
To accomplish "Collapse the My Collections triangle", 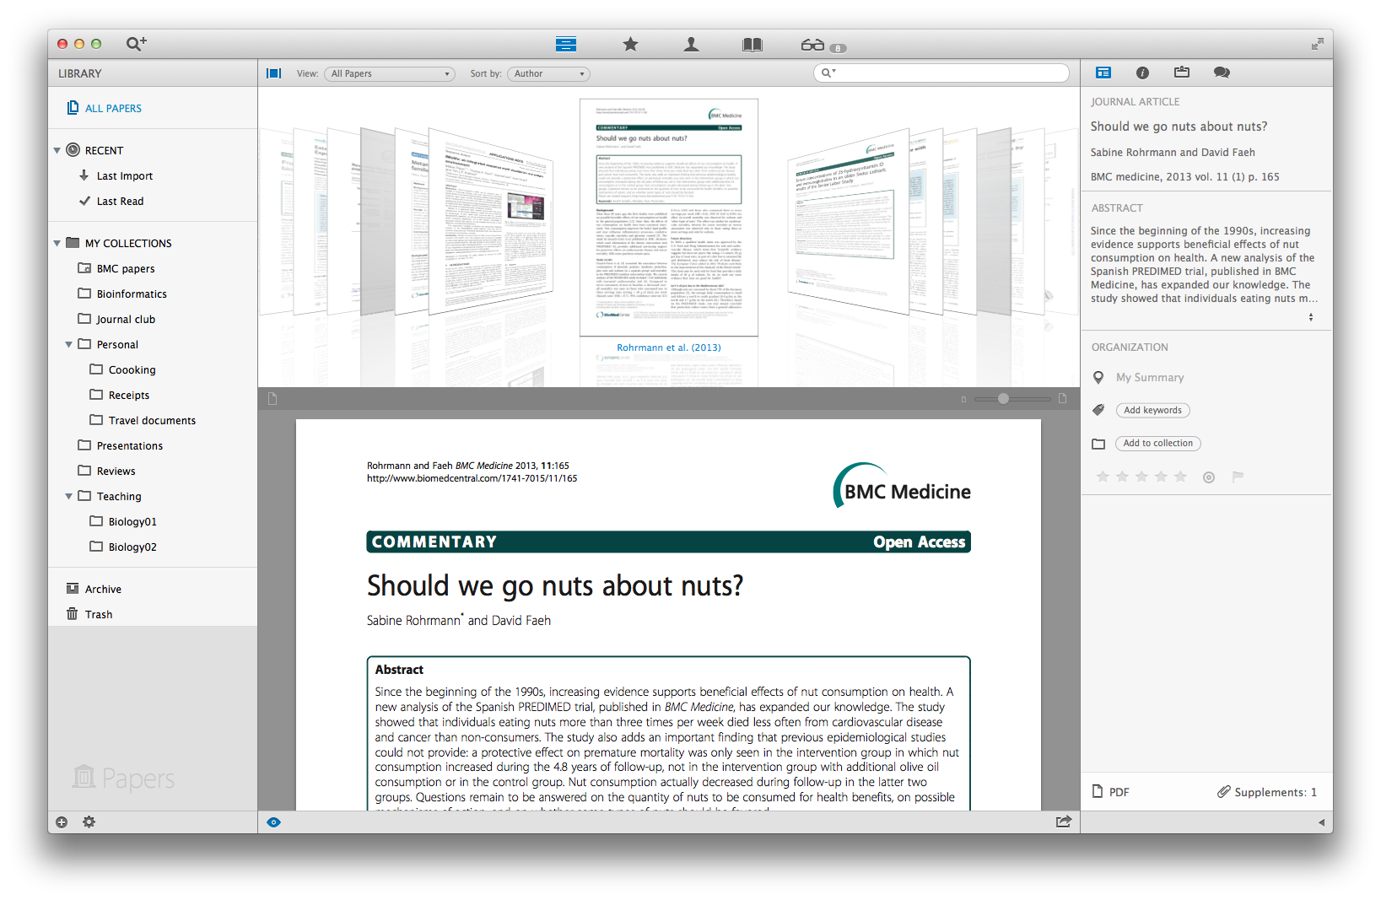I will (x=57, y=243).
